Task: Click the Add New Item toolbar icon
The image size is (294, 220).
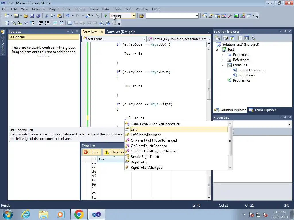Action: point(16,16)
